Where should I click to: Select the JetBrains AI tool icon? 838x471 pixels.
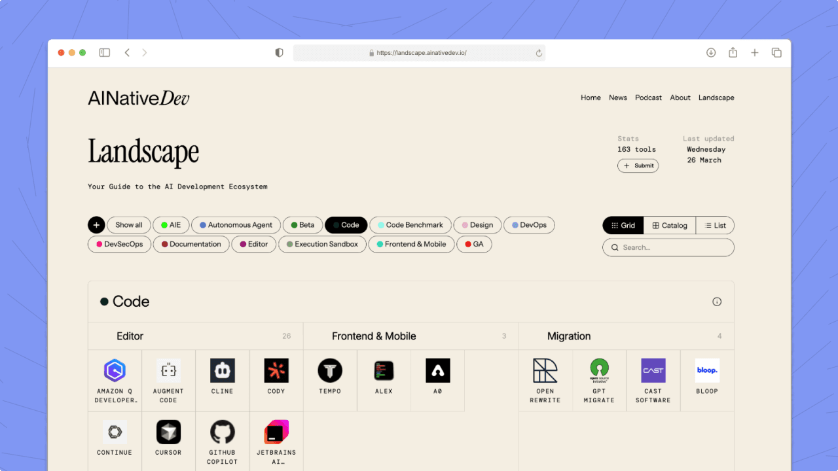[x=276, y=432]
